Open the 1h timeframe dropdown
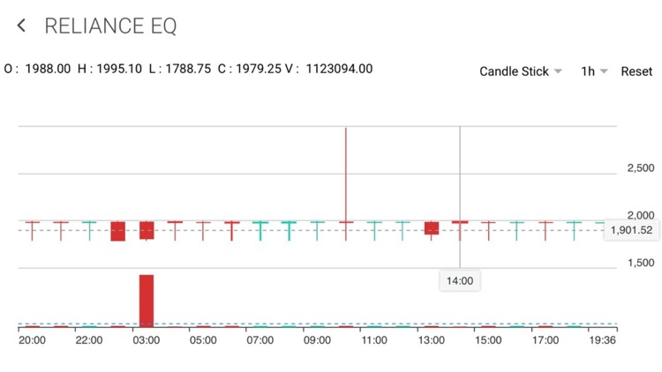The width and height of the screenshot is (662, 372). pyautogui.click(x=593, y=71)
